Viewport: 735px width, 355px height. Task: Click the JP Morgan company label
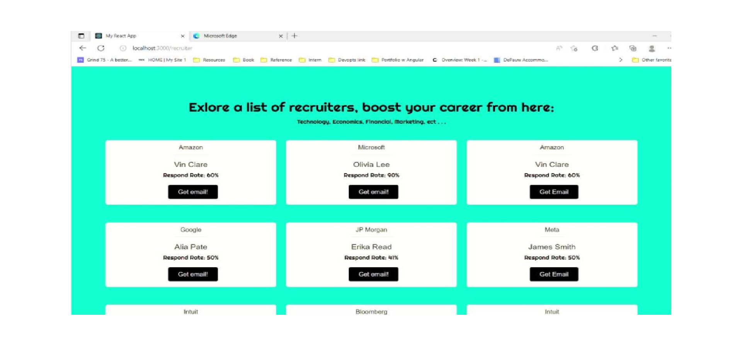(371, 230)
